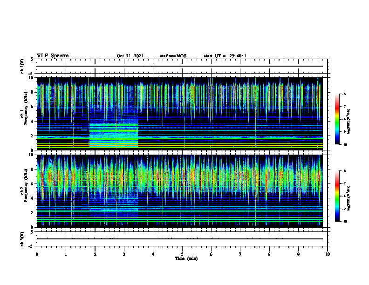Click time tick label "7" on the x-axis
This screenshot has height=285, width=369.
tap(240, 254)
